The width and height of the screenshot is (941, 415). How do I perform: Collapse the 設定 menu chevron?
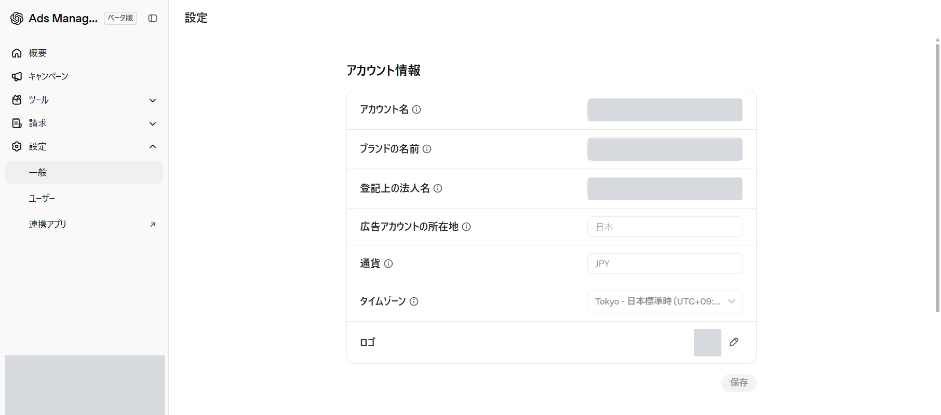click(153, 146)
